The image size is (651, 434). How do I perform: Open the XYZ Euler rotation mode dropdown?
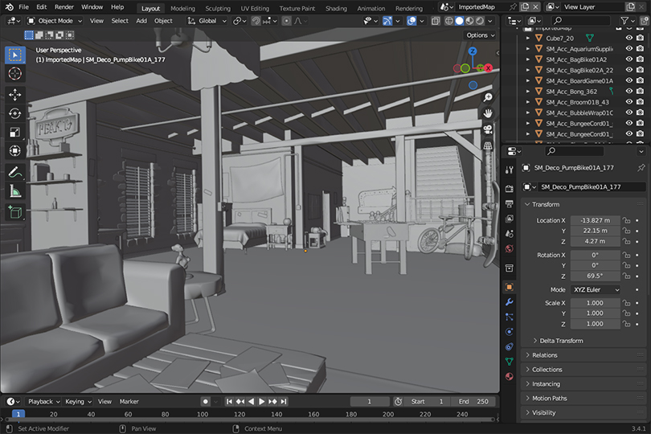[x=596, y=290]
